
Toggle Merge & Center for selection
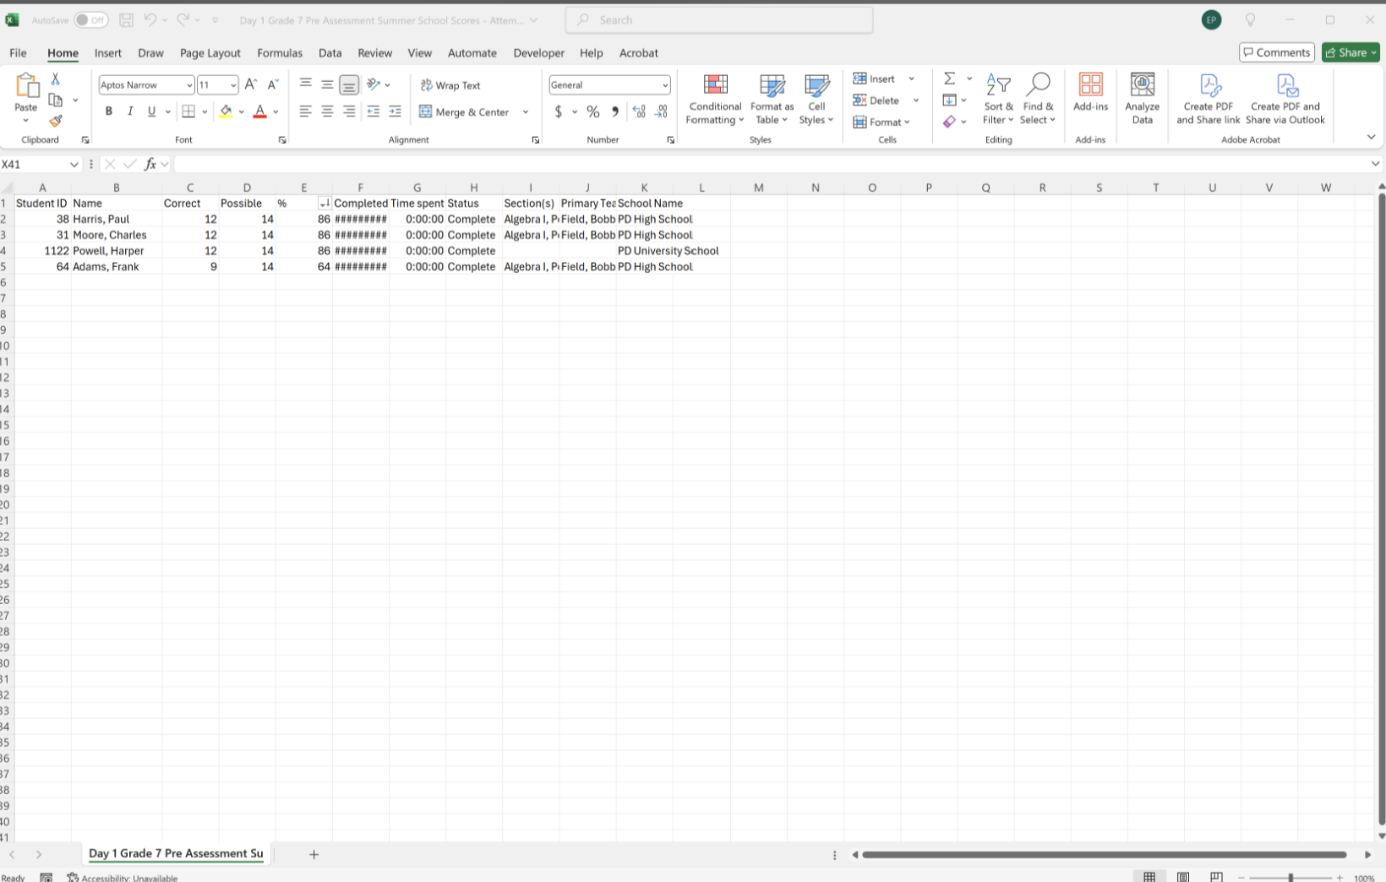466,111
